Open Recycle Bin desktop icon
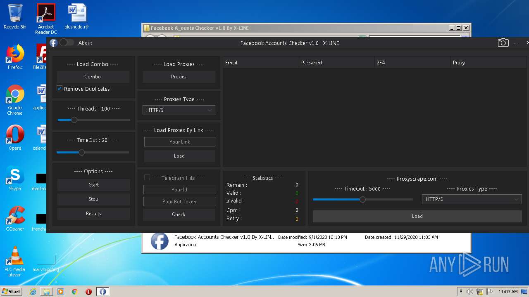 [15, 16]
